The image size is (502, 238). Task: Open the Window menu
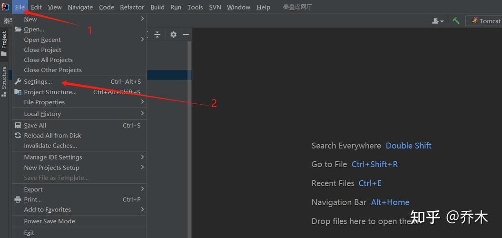238,7
